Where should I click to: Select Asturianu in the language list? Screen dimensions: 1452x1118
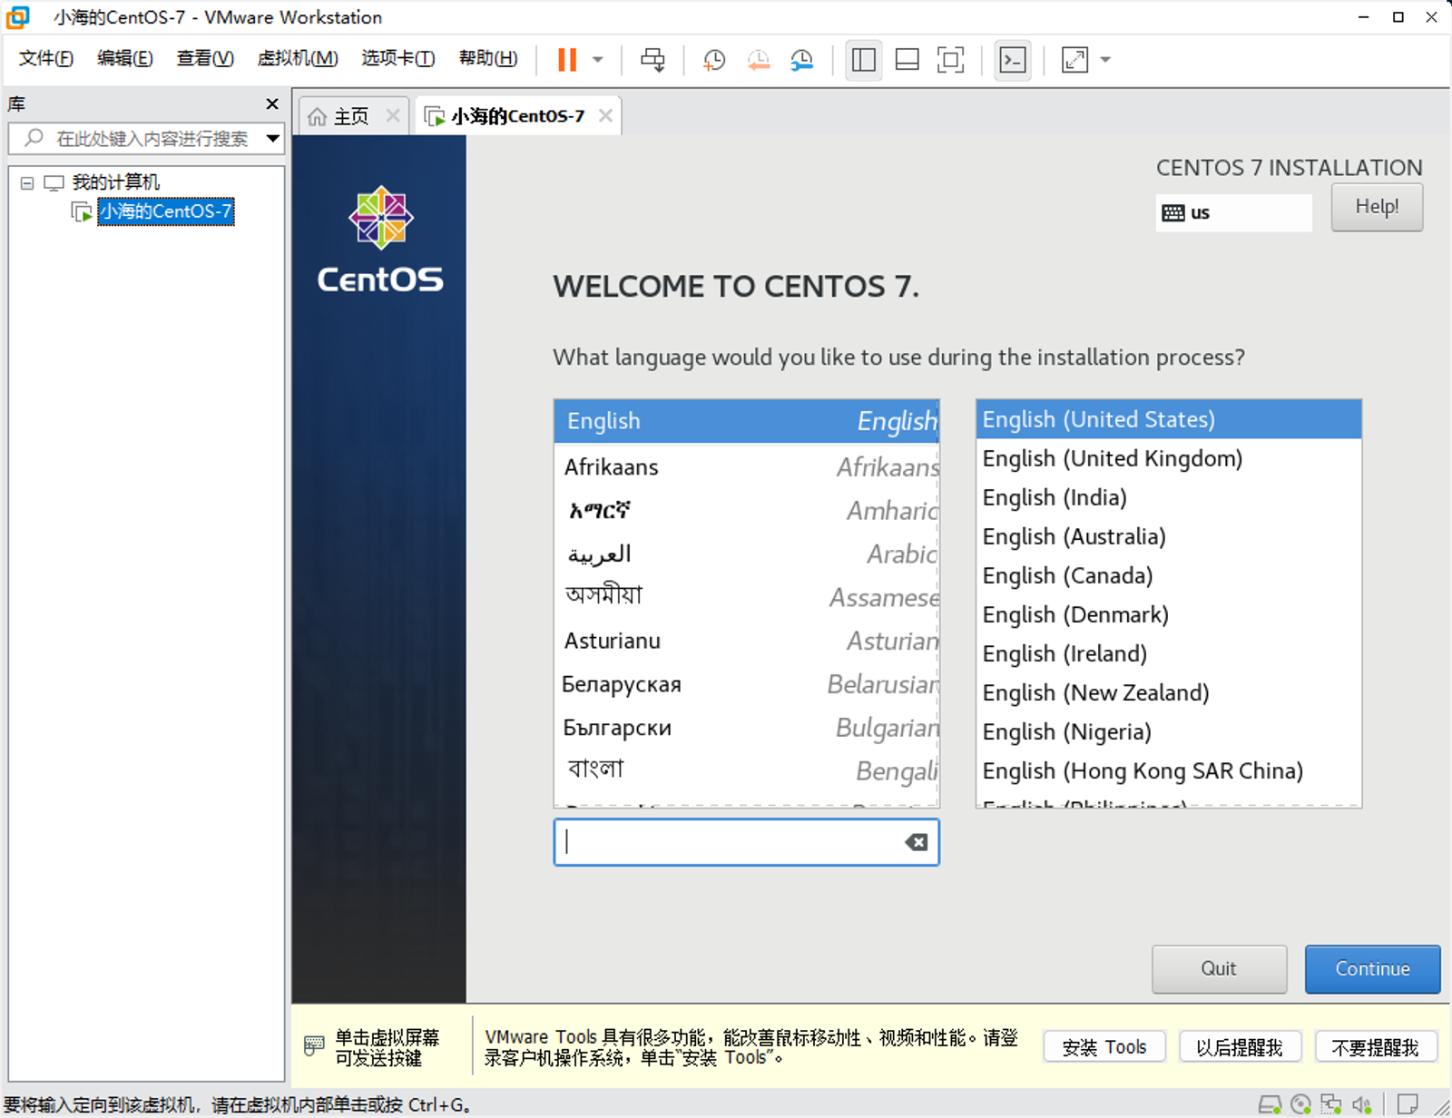tap(747, 641)
